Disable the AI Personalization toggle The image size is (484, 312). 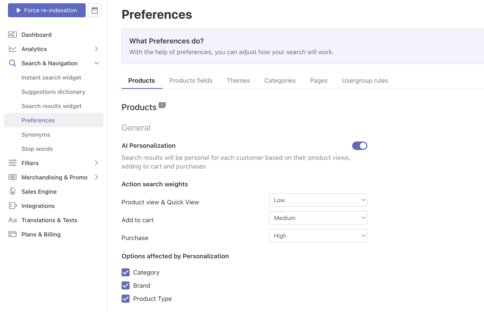click(x=360, y=146)
